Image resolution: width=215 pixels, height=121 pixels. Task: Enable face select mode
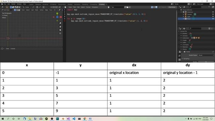point(19,10)
